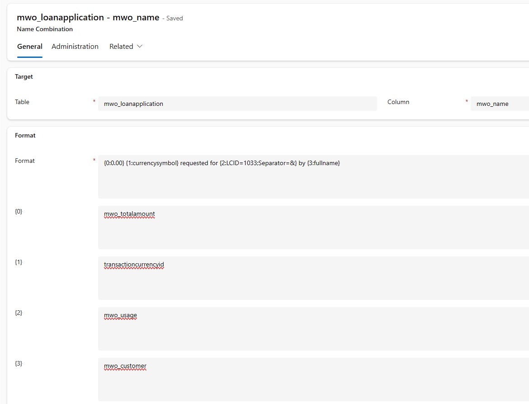The width and height of the screenshot is (529, 404).
Task: Click the Column field mwo_name
Action: tap(500, 104)
